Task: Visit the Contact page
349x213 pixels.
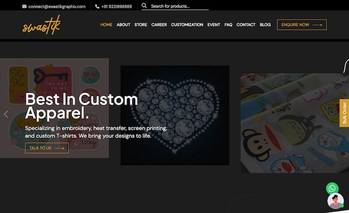Action: click(246, 25)
